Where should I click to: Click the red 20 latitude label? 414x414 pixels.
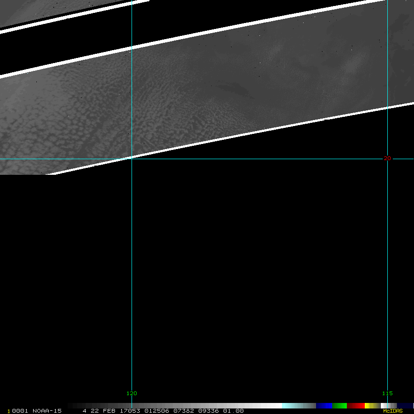387,158
